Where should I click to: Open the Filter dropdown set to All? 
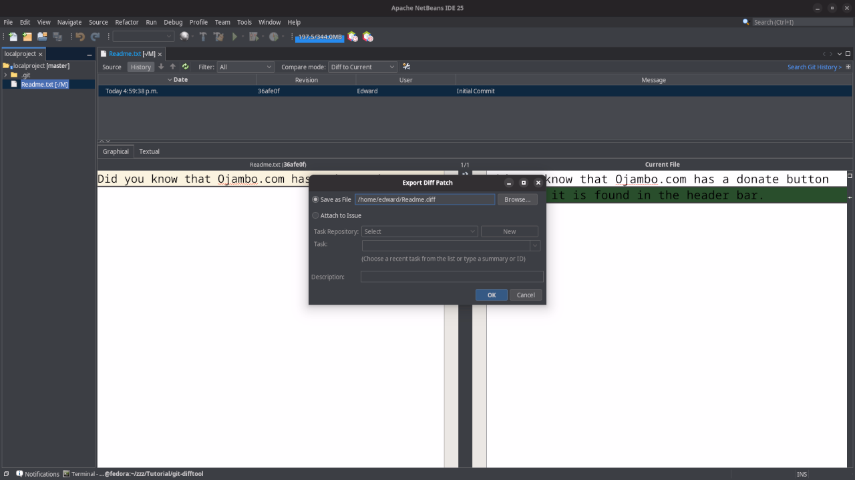(x=246, y=67)
